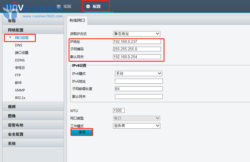Click the 默认网关 field with 192.168.0.254

click(x=137, y=57)
